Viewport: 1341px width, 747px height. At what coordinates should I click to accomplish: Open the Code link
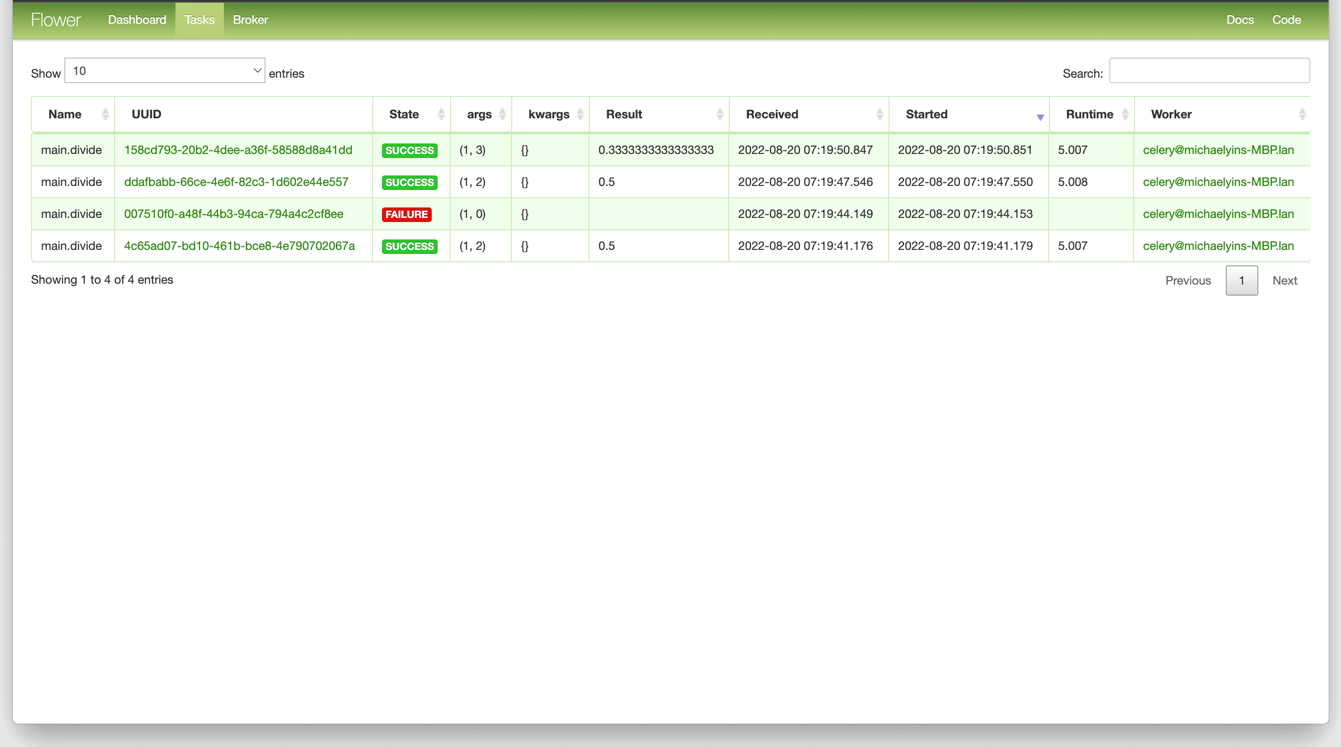[1286, 20]
